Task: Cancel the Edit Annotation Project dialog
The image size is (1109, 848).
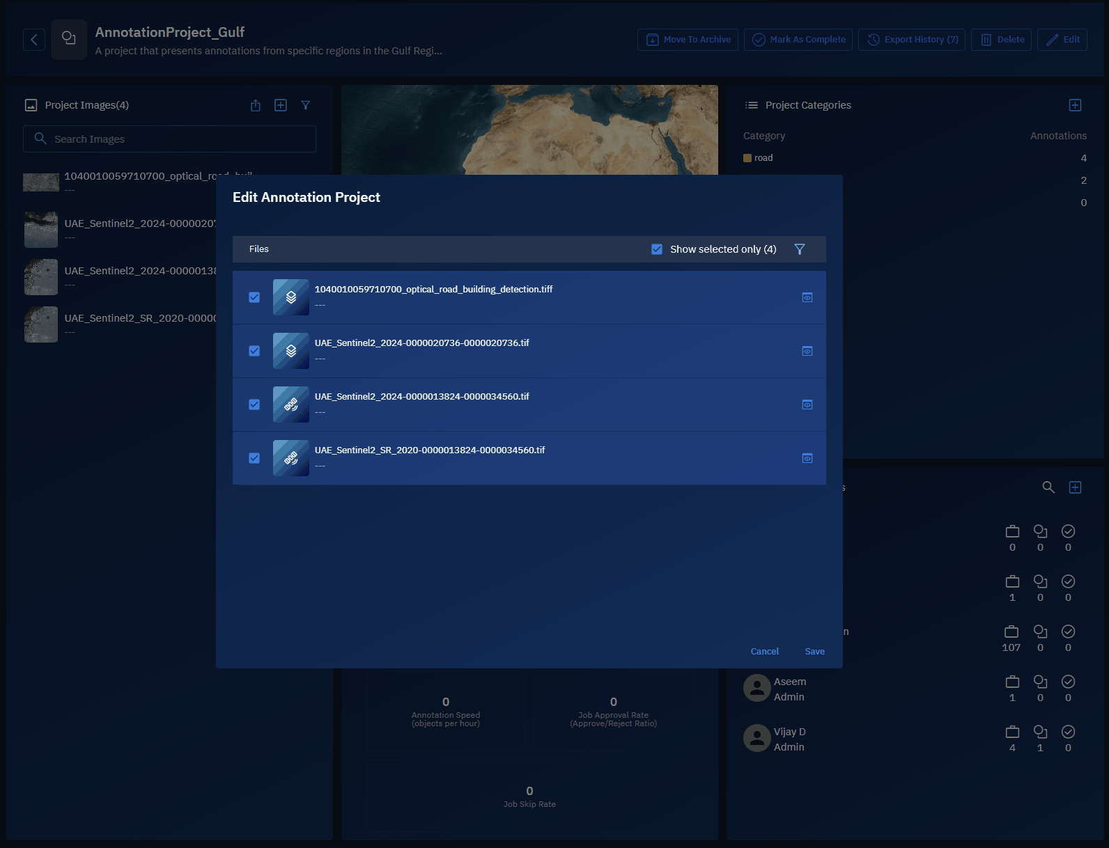Action: pos(764,652)
